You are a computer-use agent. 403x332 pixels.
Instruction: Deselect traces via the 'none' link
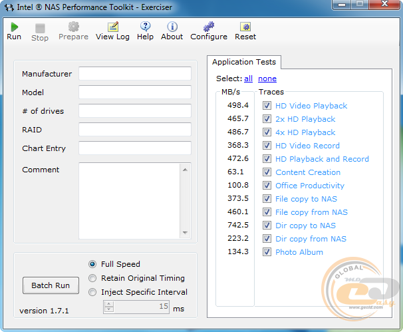[x=267, y=79]
